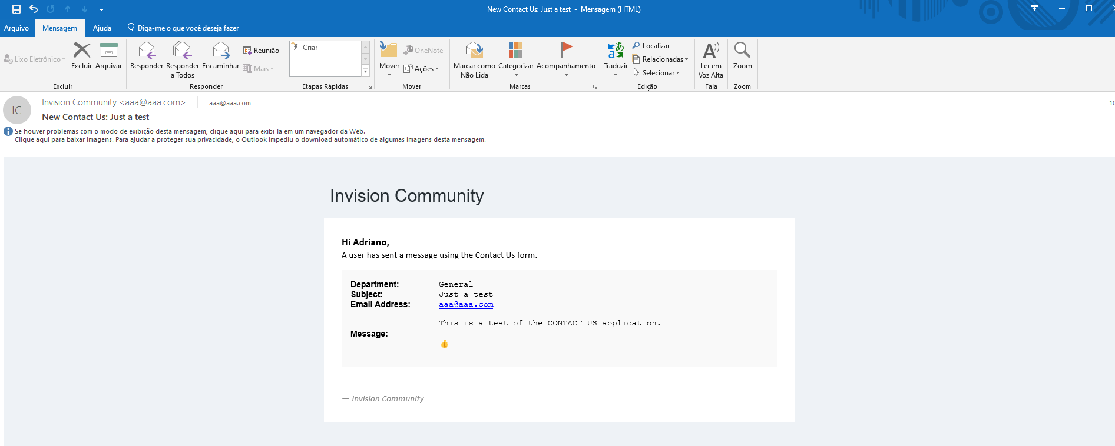Reply using the Responder icon

[147, 51]
